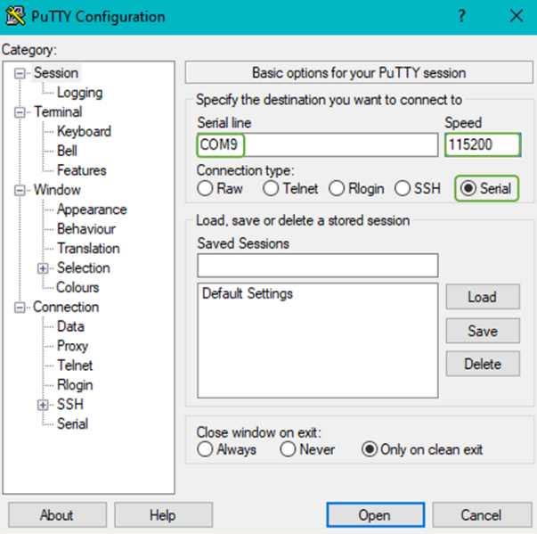Open the Rlogin category in tree
Viewport: 537px width, 534px height.
75,385
